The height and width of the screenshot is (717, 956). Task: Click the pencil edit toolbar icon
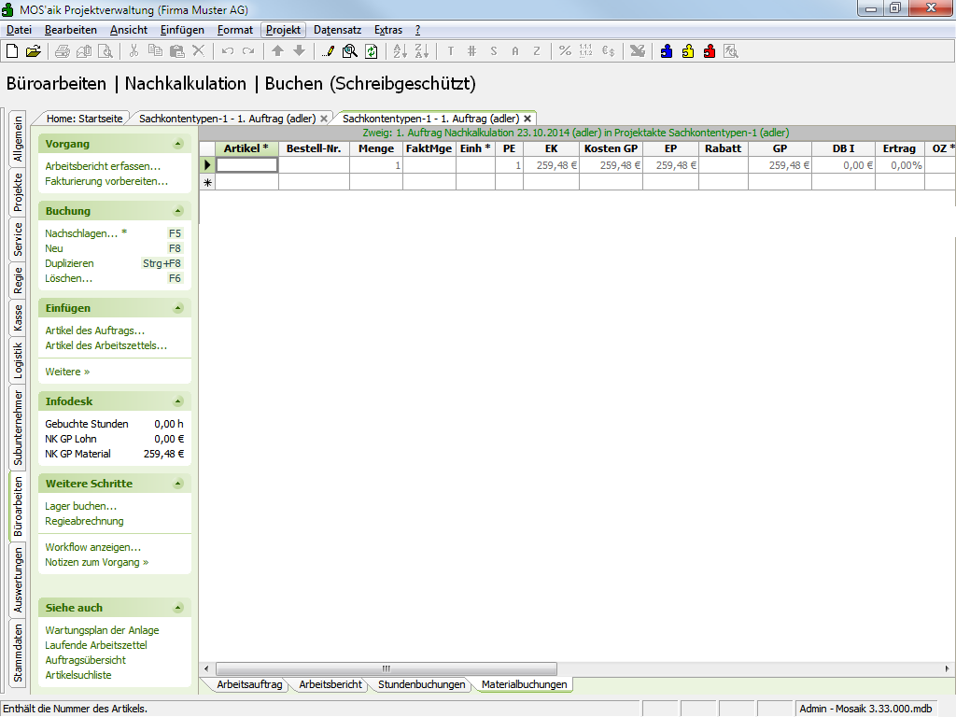click(328, 51)
